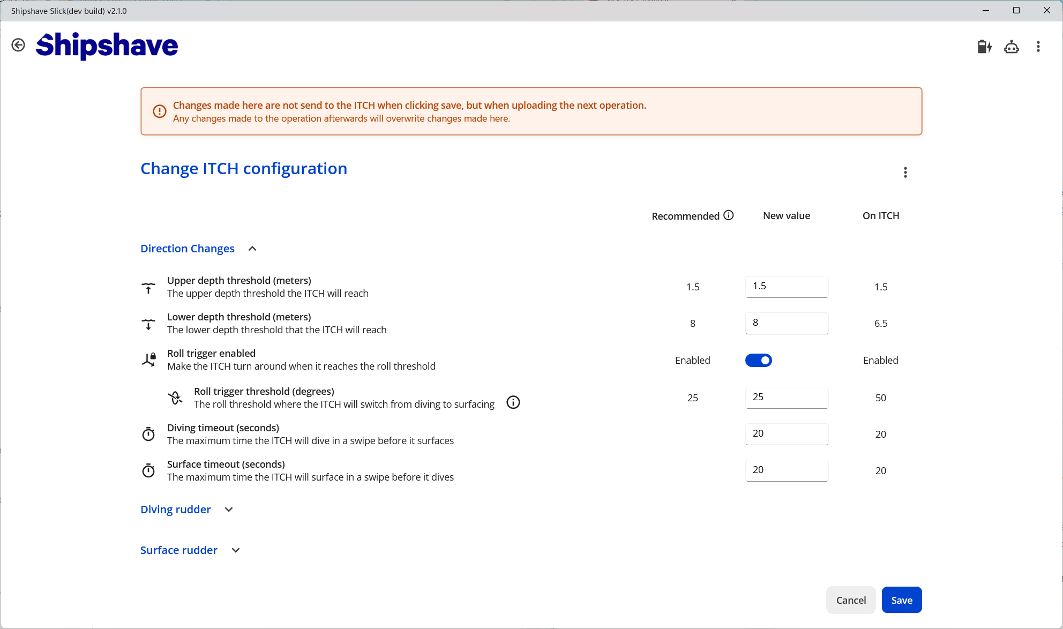Open the kebab menu in the top toolbar
1063x629 pixels.
click(x=1038, y=47)
